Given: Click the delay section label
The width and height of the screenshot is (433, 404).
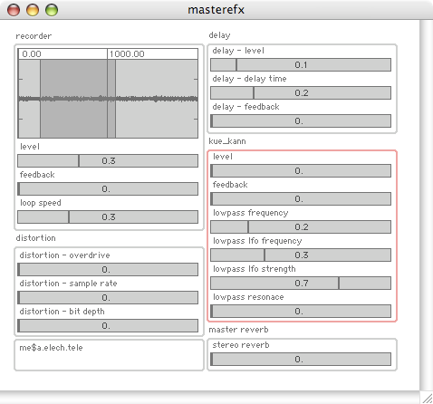Looking at the screenshot, I should pyautogui.click(x=219, y=35).
